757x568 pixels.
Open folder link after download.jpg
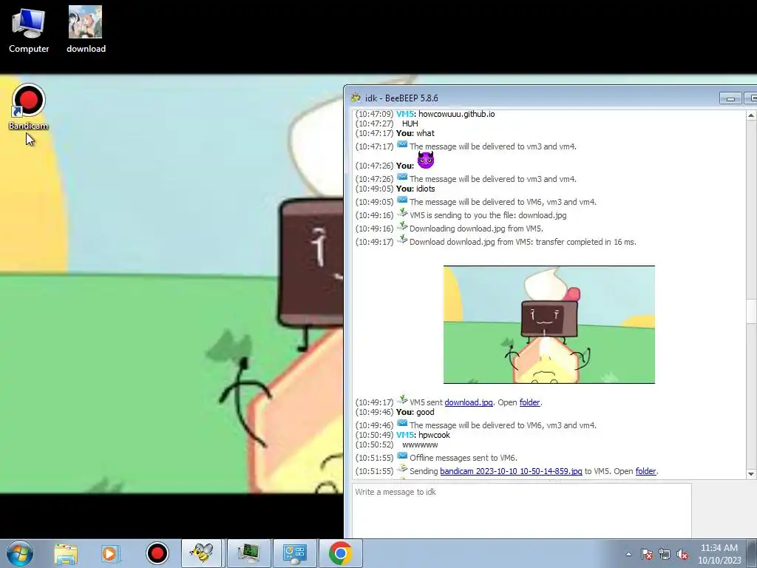coord(529,402)
